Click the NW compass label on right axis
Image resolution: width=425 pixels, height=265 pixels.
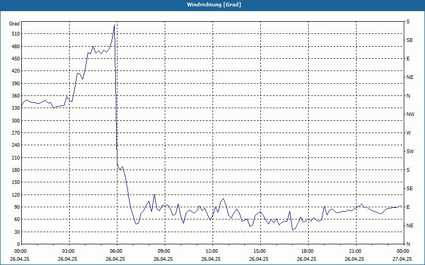[410, 114]
